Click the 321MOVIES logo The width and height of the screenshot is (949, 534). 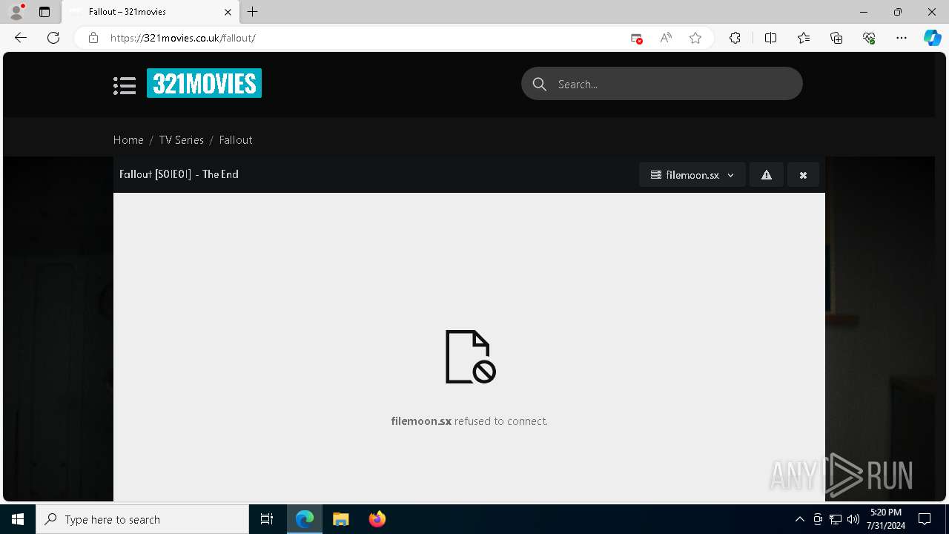tap(204, 83)
